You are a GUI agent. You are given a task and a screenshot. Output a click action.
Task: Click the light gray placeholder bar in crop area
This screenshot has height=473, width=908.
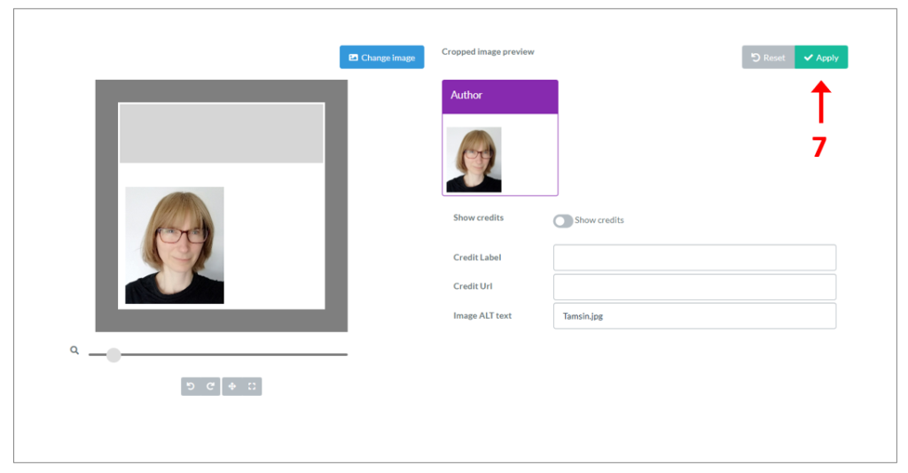(222, 133)
